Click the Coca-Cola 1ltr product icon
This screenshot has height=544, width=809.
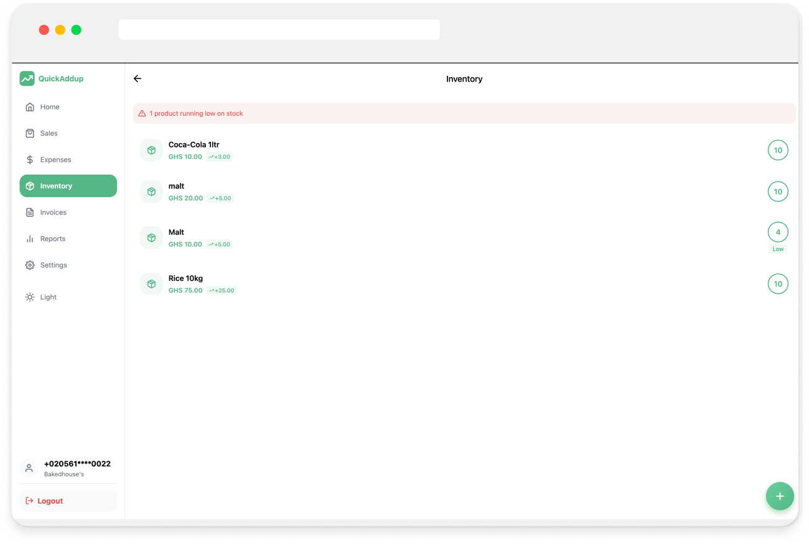pos(151,149)
